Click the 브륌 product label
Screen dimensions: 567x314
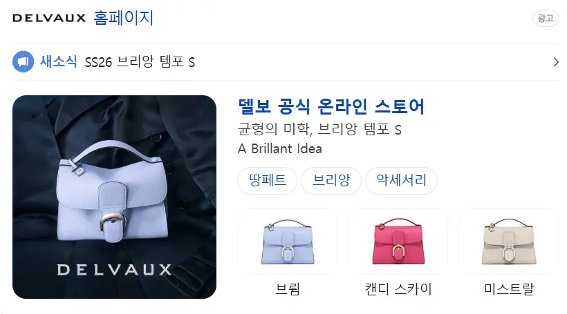(288, 289)
